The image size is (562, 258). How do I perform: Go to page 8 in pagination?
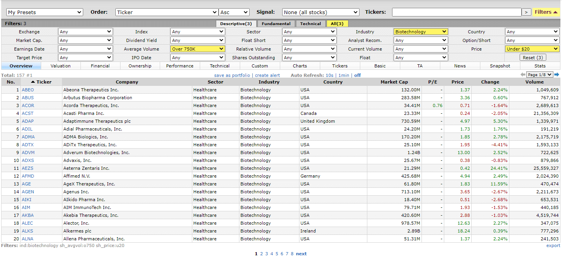292,254
